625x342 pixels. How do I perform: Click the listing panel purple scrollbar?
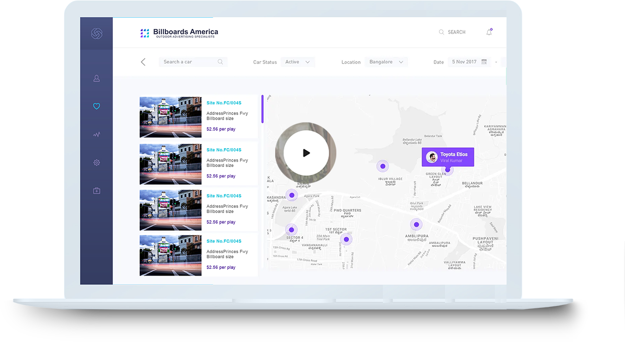point(263,109)
